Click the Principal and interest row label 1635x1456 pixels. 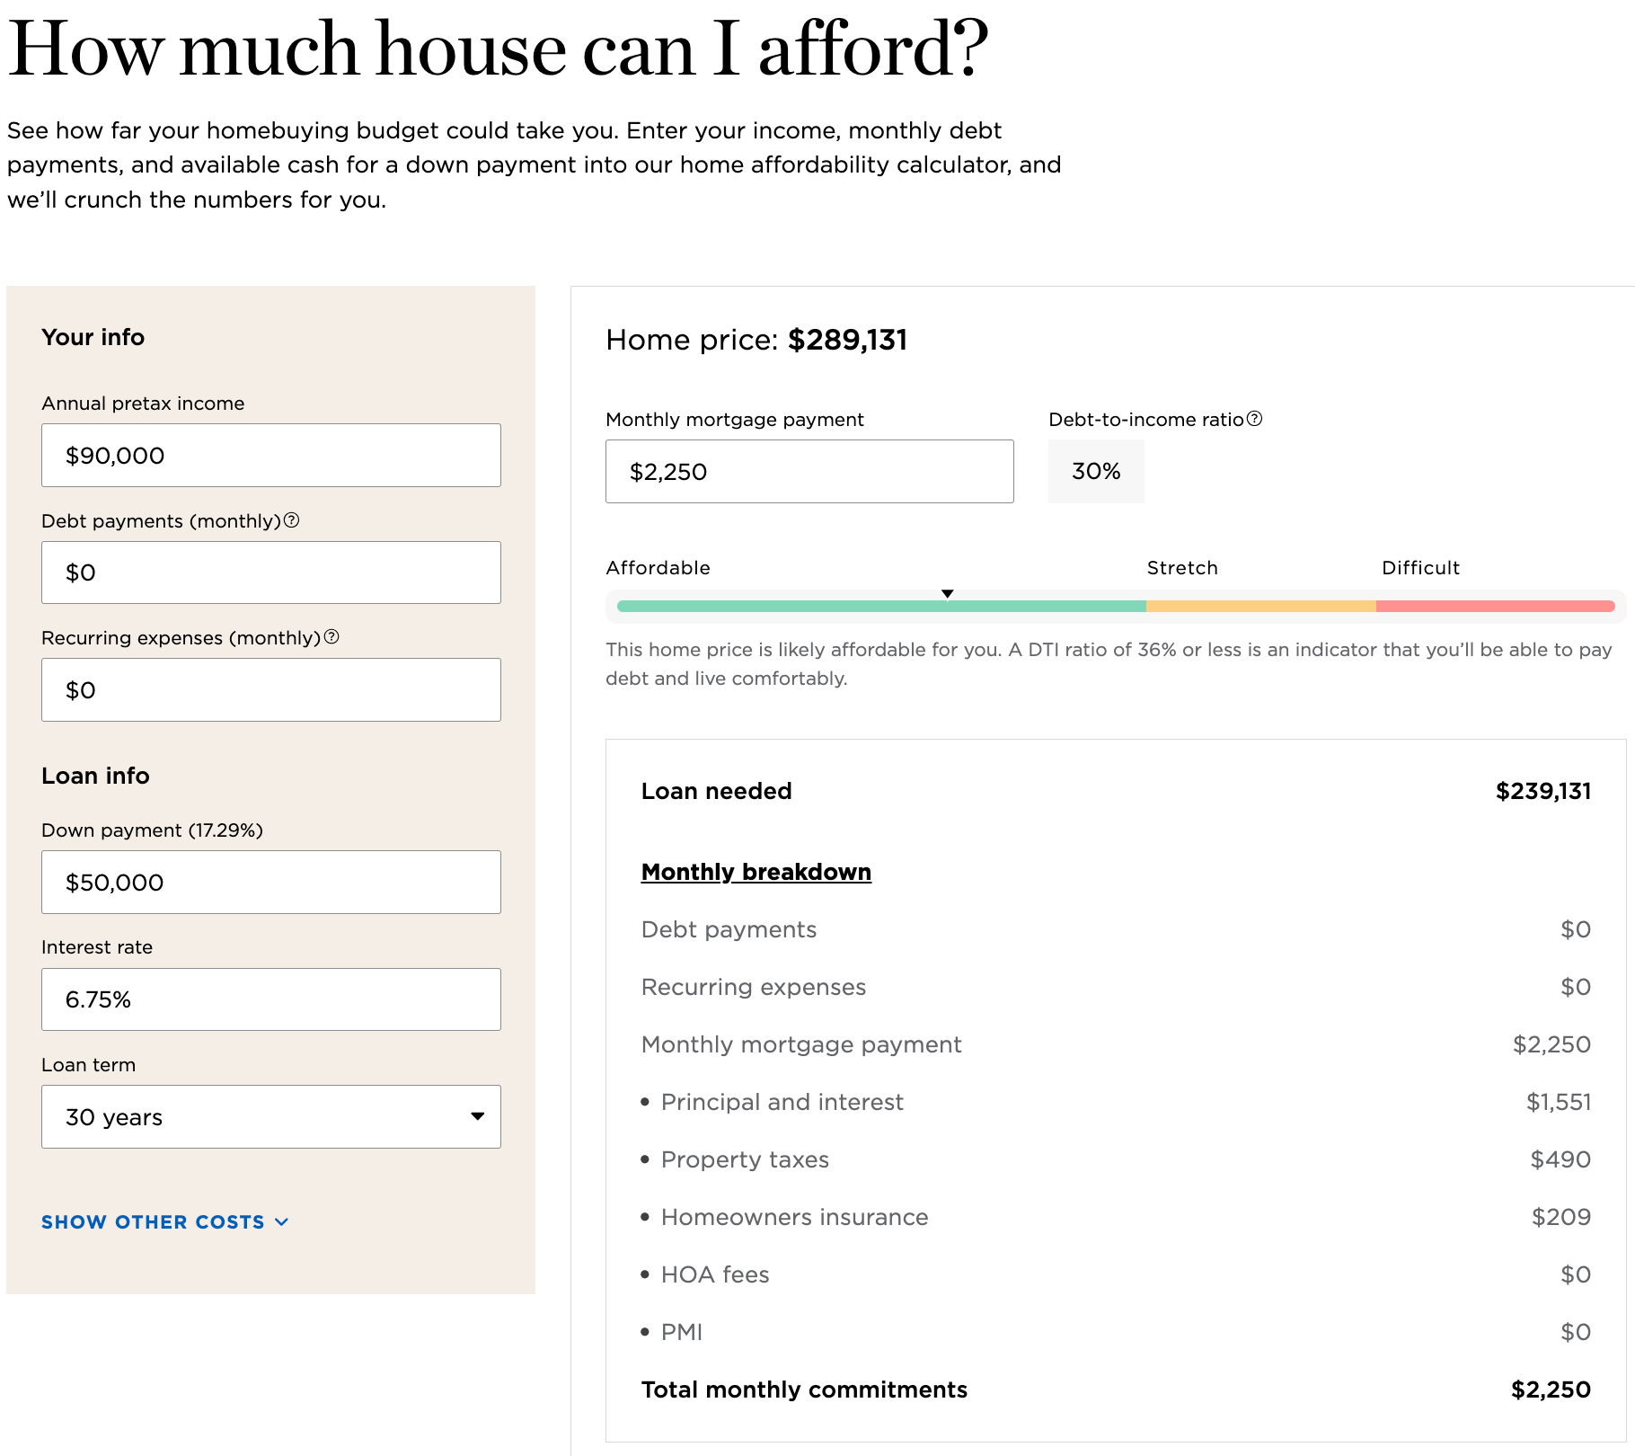point(782,1102)
